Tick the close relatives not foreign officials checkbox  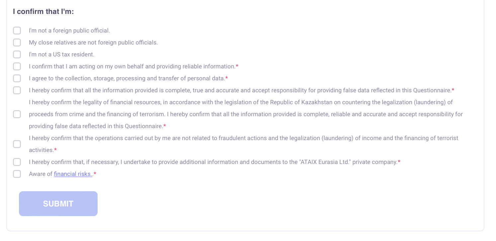(x=17, y=42)
